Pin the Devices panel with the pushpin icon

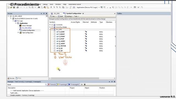(x=44, y=13)
